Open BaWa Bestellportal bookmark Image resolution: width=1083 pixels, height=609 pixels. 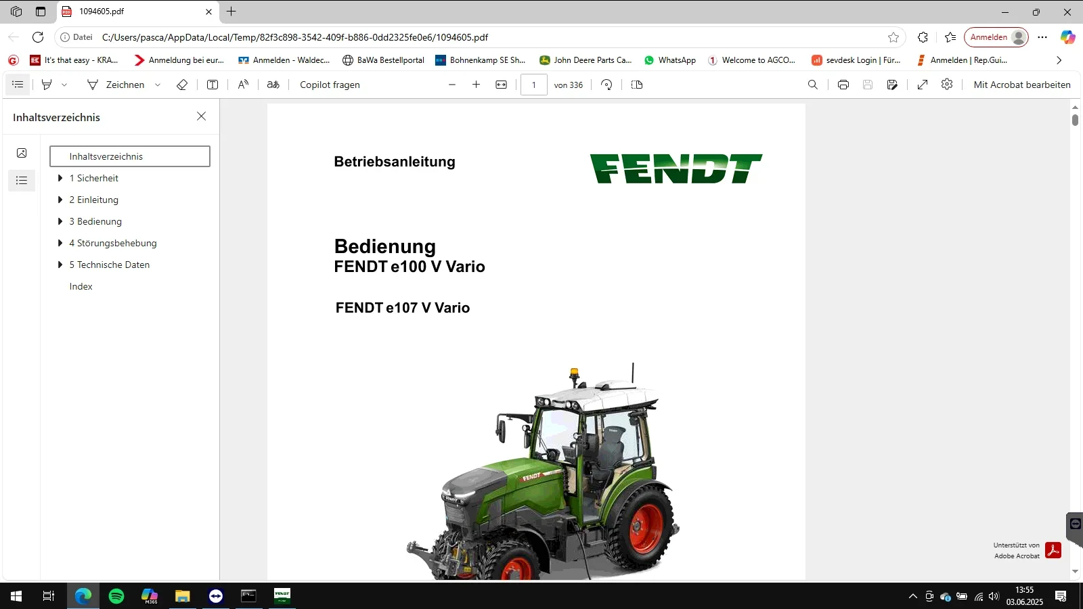[383, 60]
